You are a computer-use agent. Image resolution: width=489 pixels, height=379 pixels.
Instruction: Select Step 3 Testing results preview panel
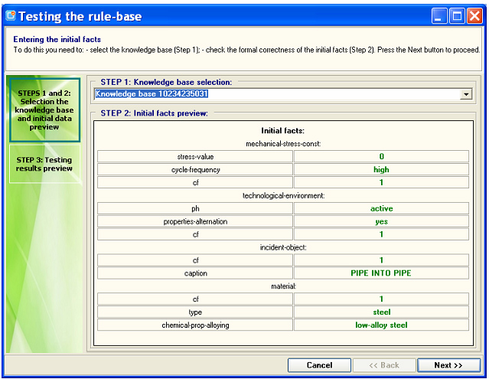click(44, 164)
